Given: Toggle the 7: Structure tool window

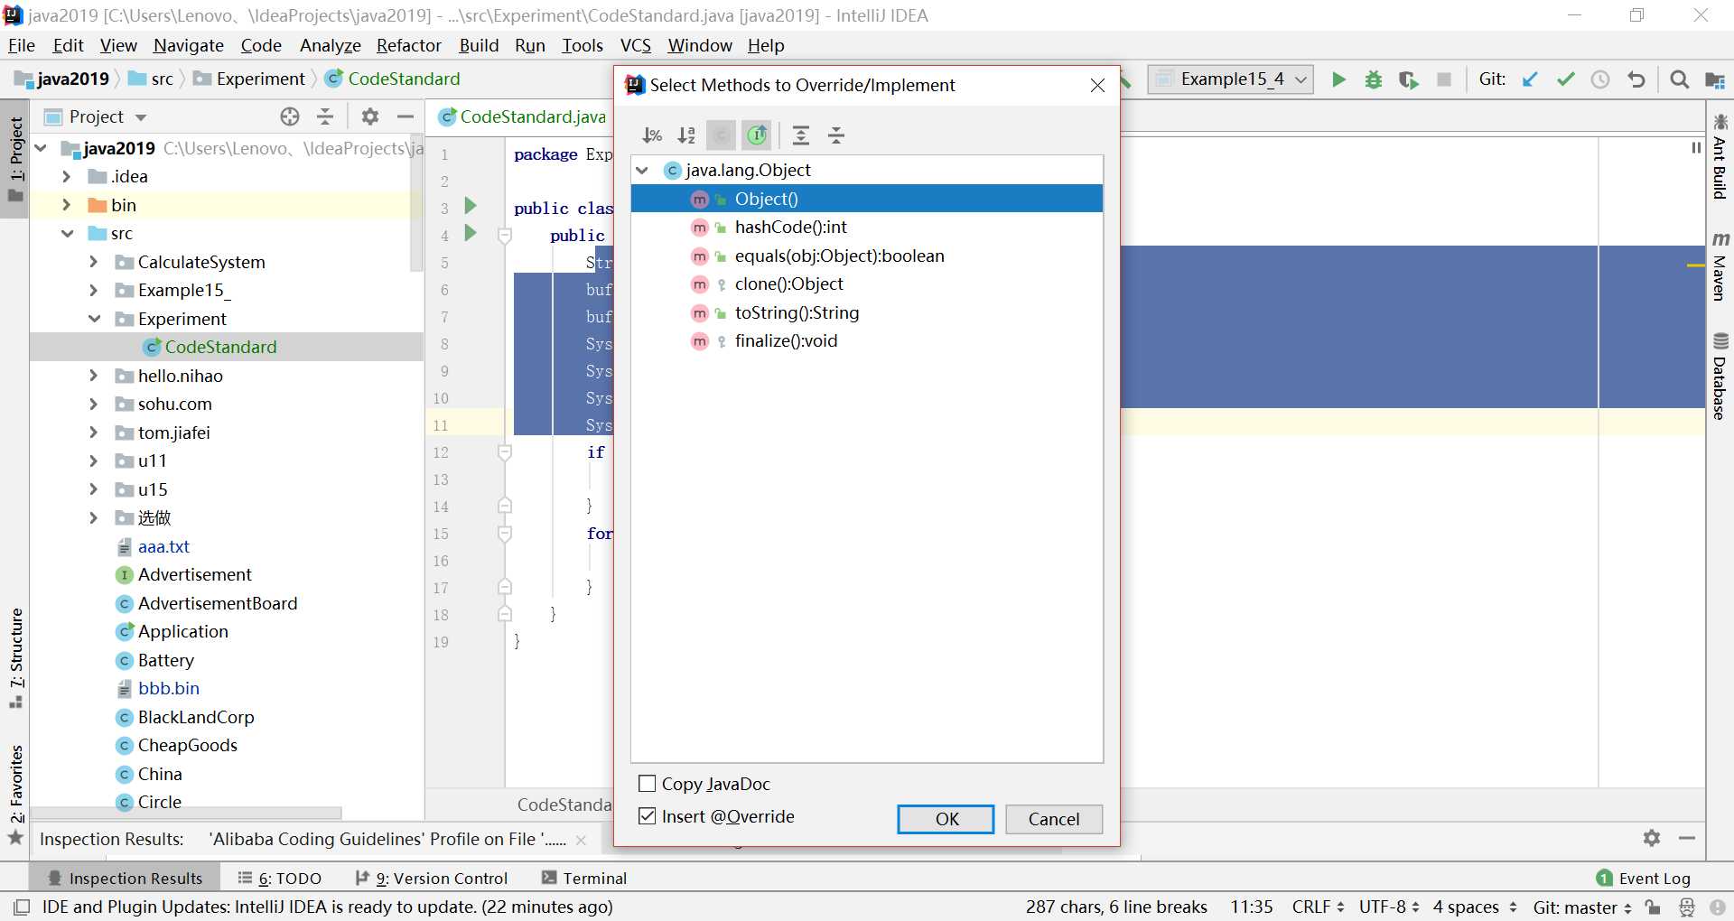Looking at the screenshot, I should 15,658.
